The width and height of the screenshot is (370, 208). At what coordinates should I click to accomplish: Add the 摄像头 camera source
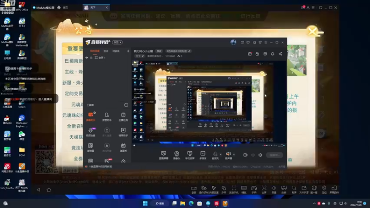pos(177,155)
